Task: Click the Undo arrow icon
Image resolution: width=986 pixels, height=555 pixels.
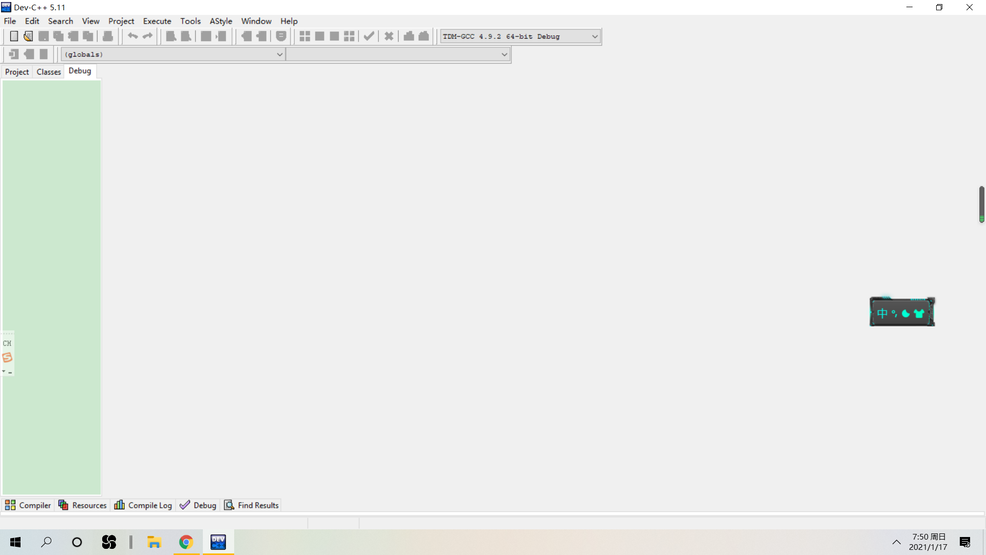Action: (132, 36)
